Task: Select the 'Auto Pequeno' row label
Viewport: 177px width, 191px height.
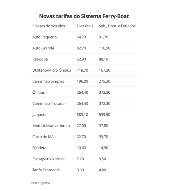Action: pos(44,37)
